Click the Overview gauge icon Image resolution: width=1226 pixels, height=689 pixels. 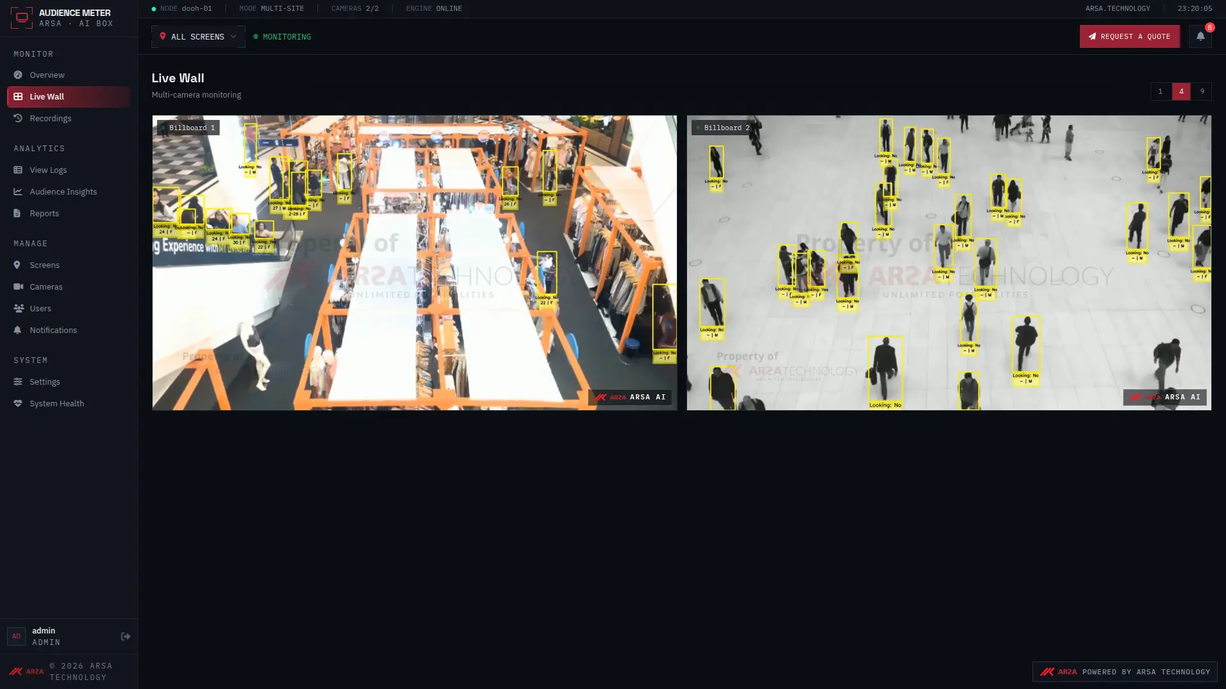tap(18, 75)
